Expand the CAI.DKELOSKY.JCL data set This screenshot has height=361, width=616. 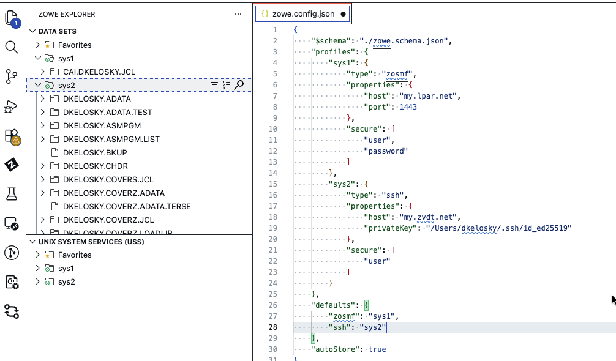click(x=43, y=72)
